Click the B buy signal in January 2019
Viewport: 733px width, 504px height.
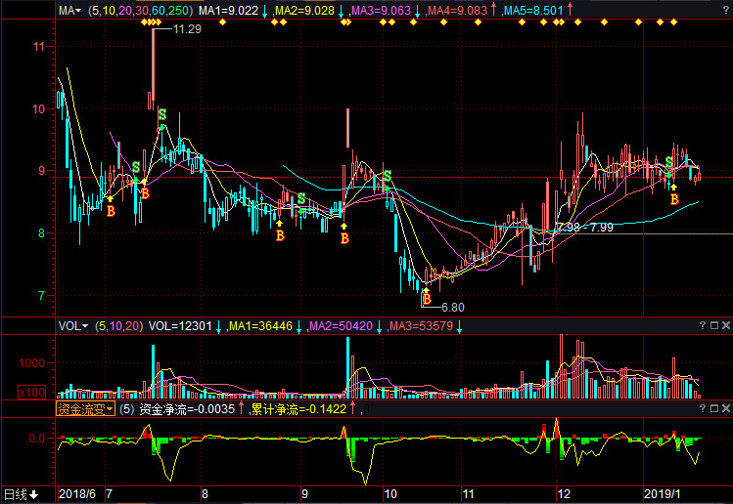coord(674,199)
